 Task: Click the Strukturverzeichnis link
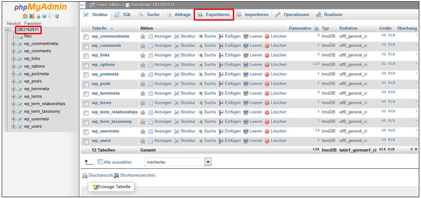(x=137, y=175)
